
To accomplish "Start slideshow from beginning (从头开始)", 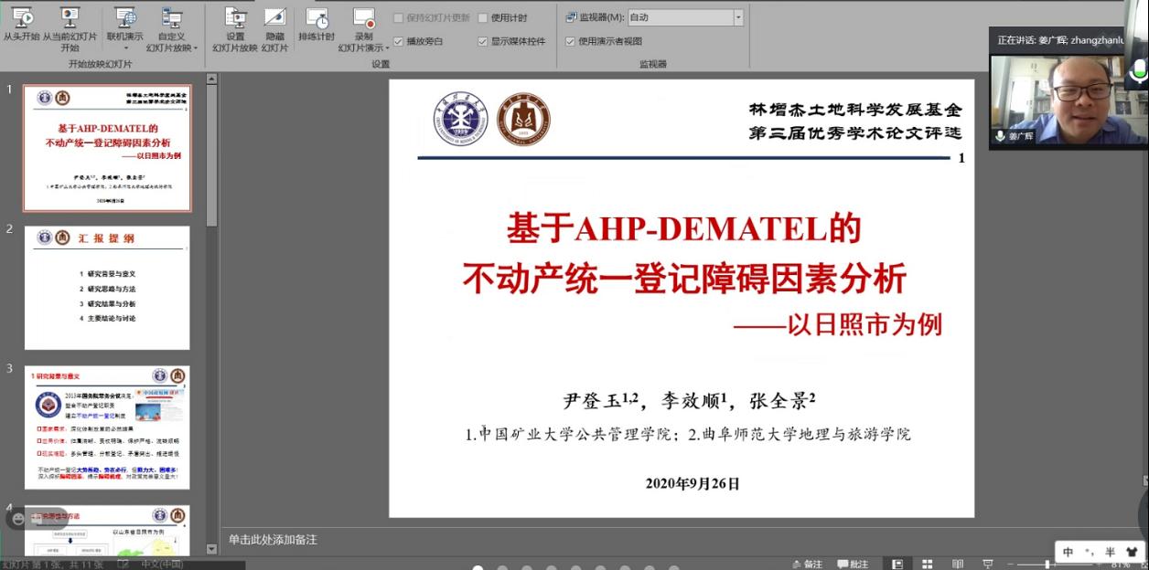I will tap(21, 25).
